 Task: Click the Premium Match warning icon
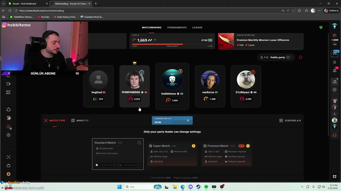(248, 146)
